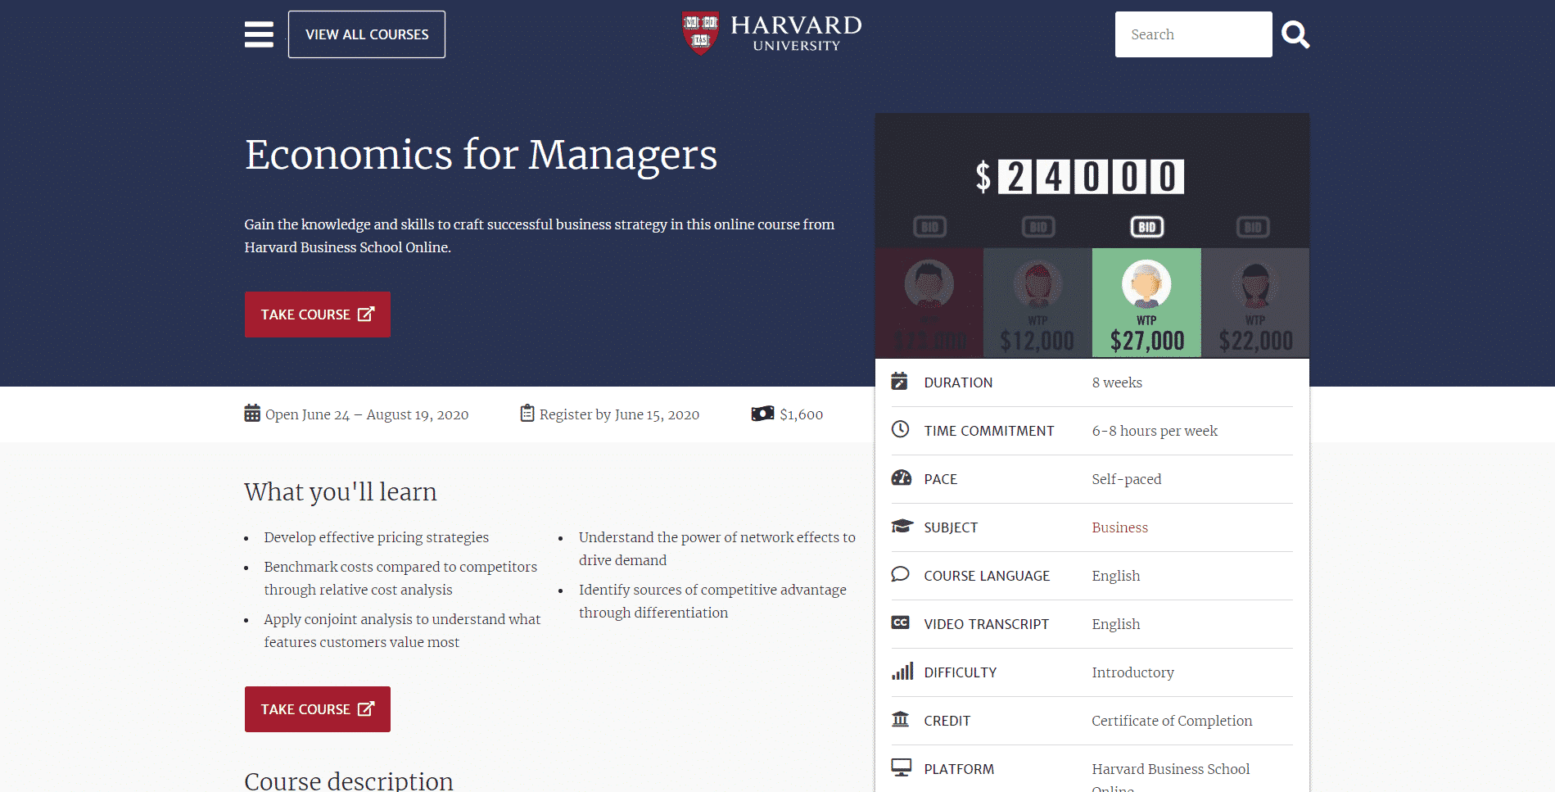Click the Time Commitment clock icon
The width and height of the screenshot is (1555, 792).
900,429
